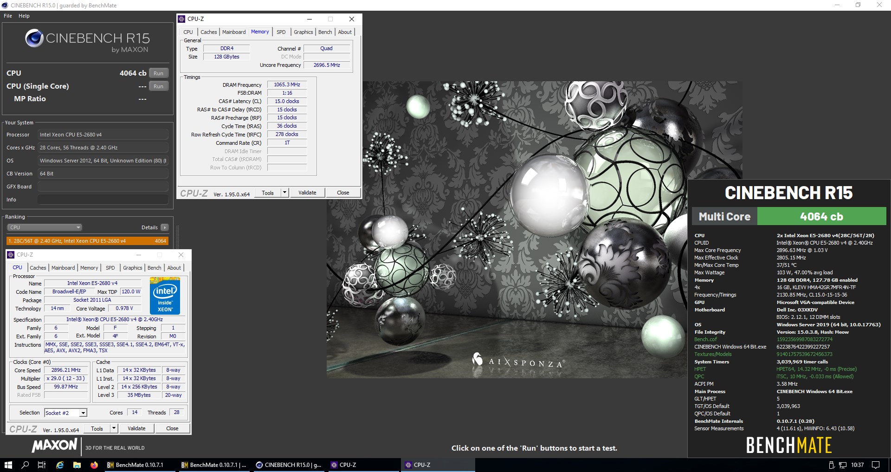Switch to CINEBENCH R15.0 taskbar item
The width and height of the screenshot is (891, 472).
click(289, 465)
